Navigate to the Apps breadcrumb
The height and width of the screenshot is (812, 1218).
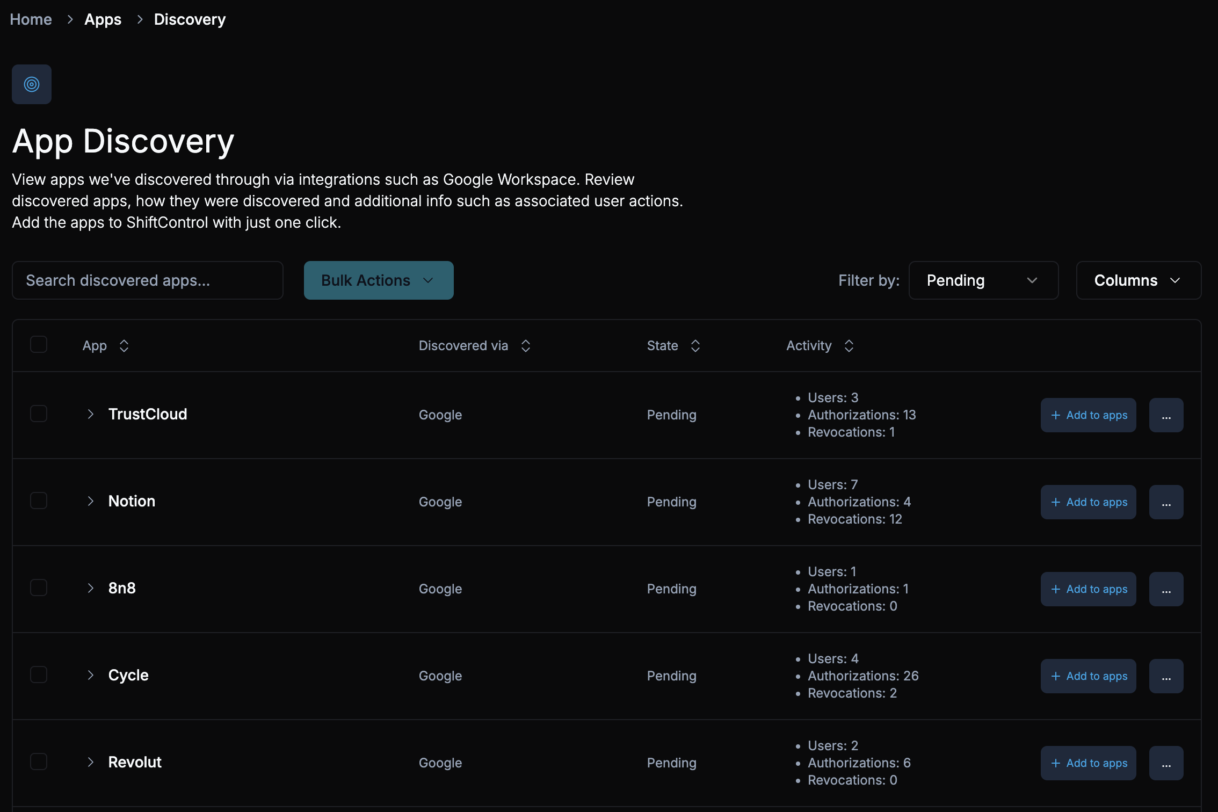103,19
